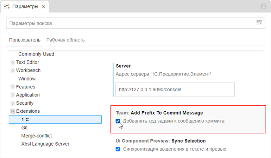The width and height of the screenshot is (271, 158).
Task: Switch to the Рабочая область tab
Action: click(x=65, y=40)
